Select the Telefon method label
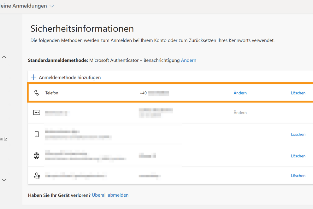This screenshot has height=209, width=313. click(52, 93)
